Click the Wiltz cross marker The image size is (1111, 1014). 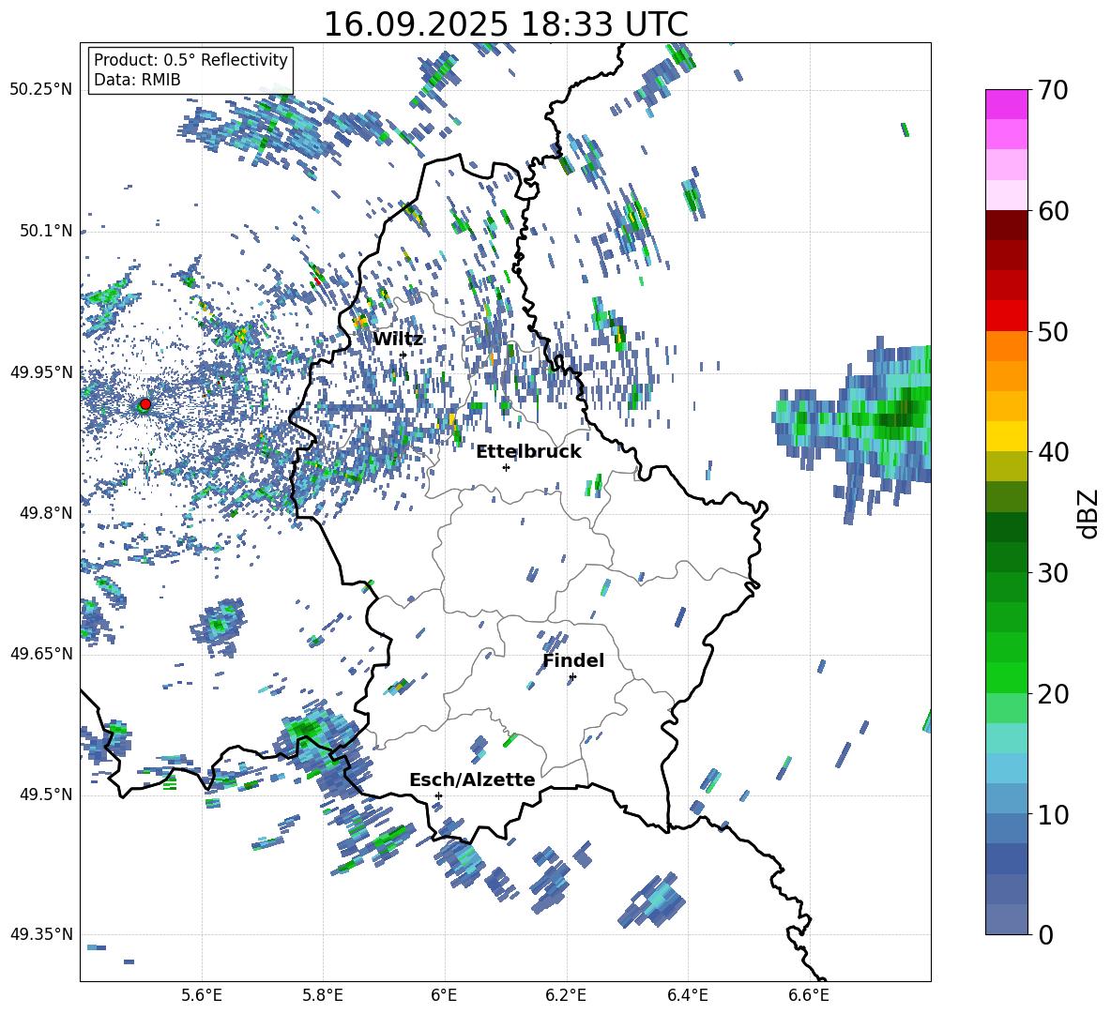[x=403, y=355]
